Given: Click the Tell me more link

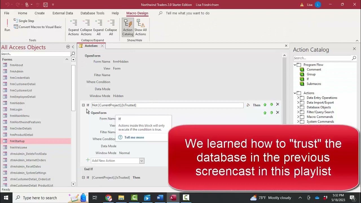Looking at the screenshot, I should 134,138.
